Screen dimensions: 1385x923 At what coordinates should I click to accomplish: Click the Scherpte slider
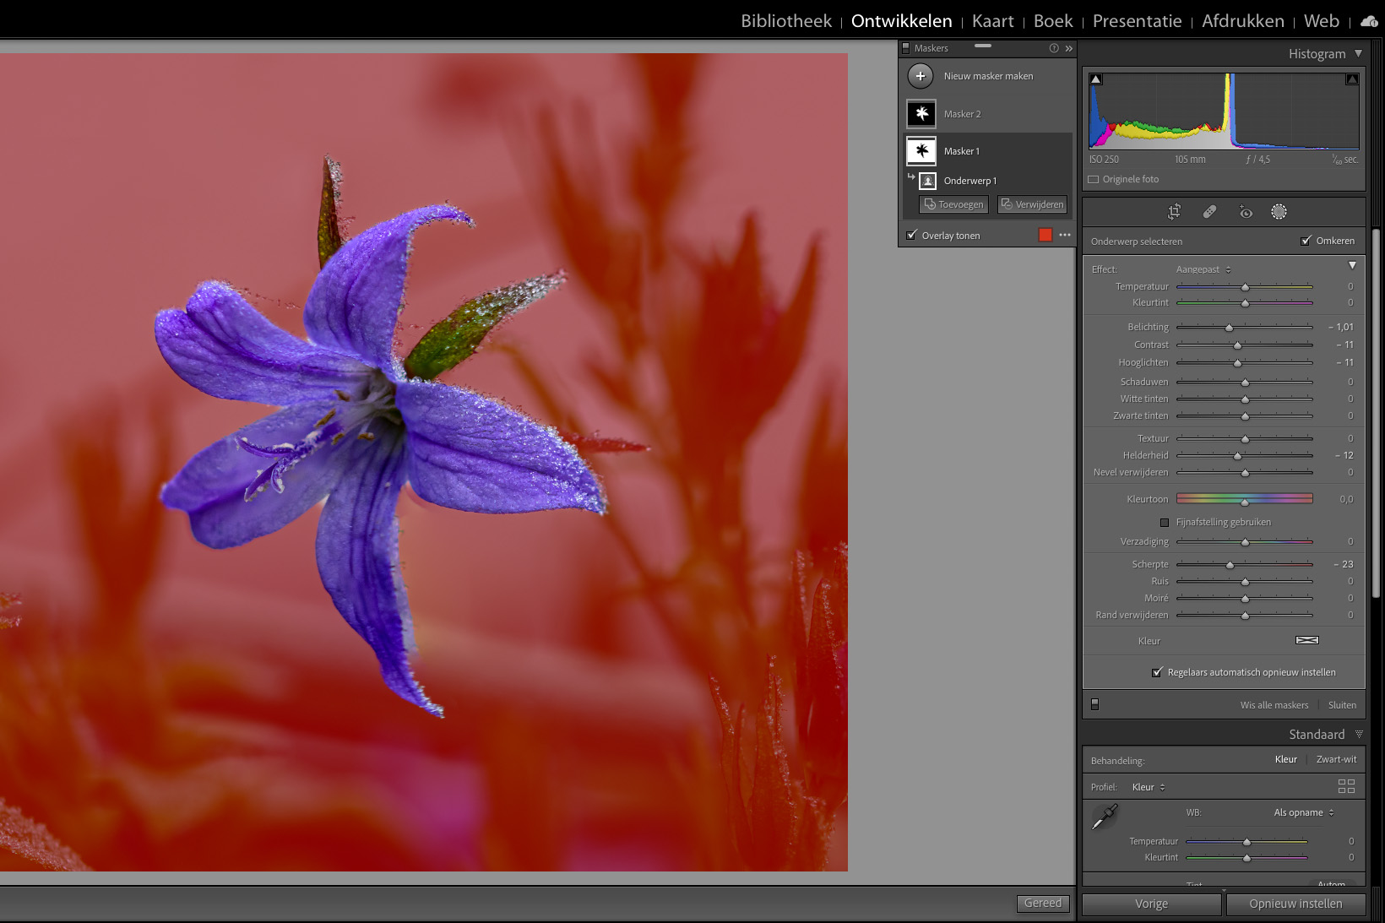coord(1245,564)
